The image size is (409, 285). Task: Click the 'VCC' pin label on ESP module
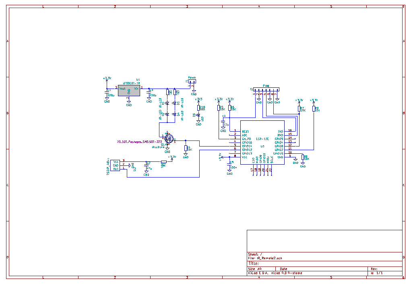244,157
